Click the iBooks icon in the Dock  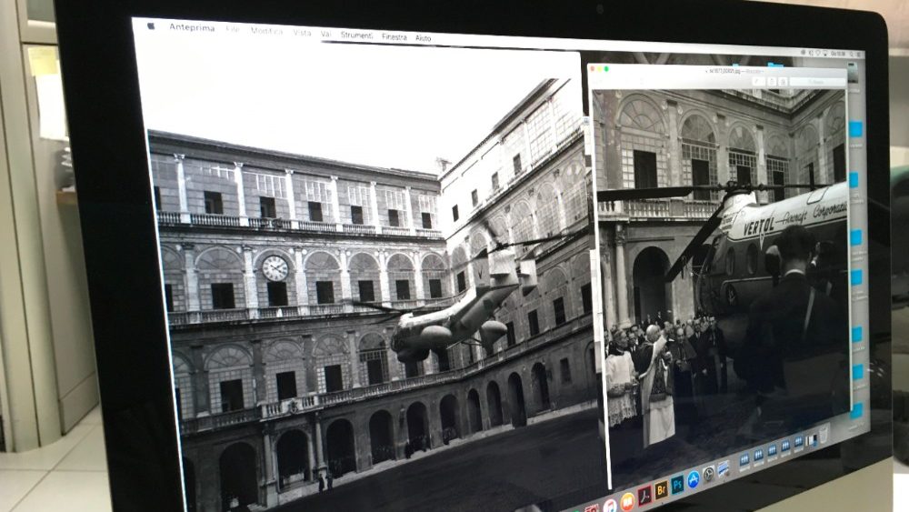(x=627, y=501)
